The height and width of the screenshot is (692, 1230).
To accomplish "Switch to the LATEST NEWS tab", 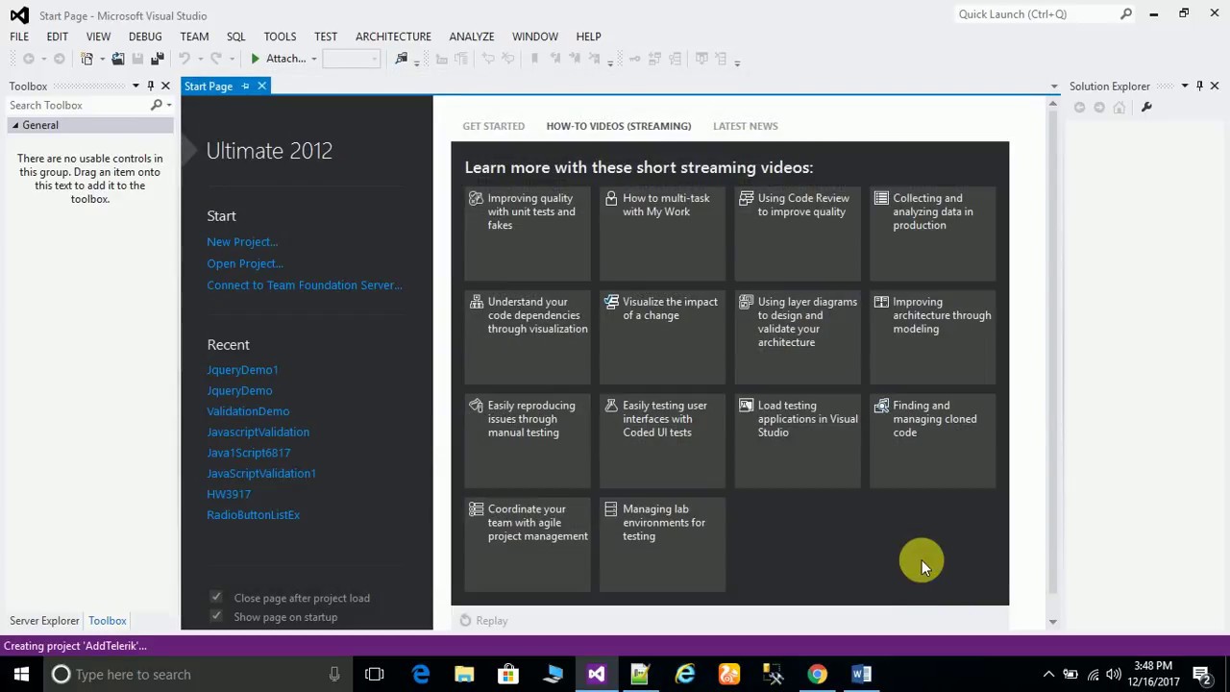I will coord(746,126).
